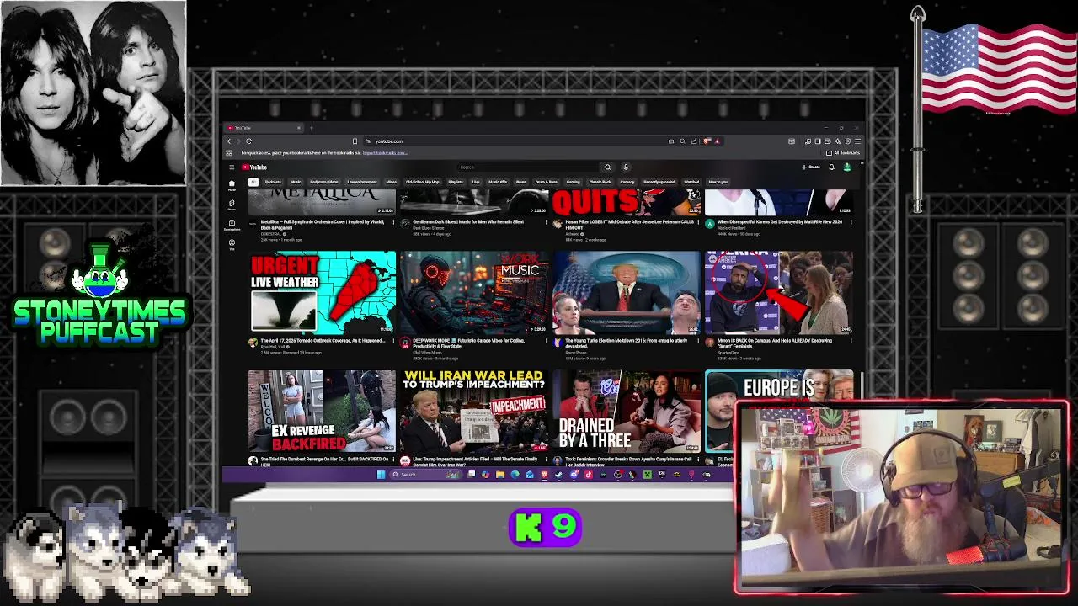Select the Drum & Bass chip

546,182
